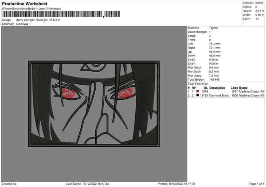This screenshot has height=187, width=266.
Task: Click the Machine value Tajima
Action: 213,28
